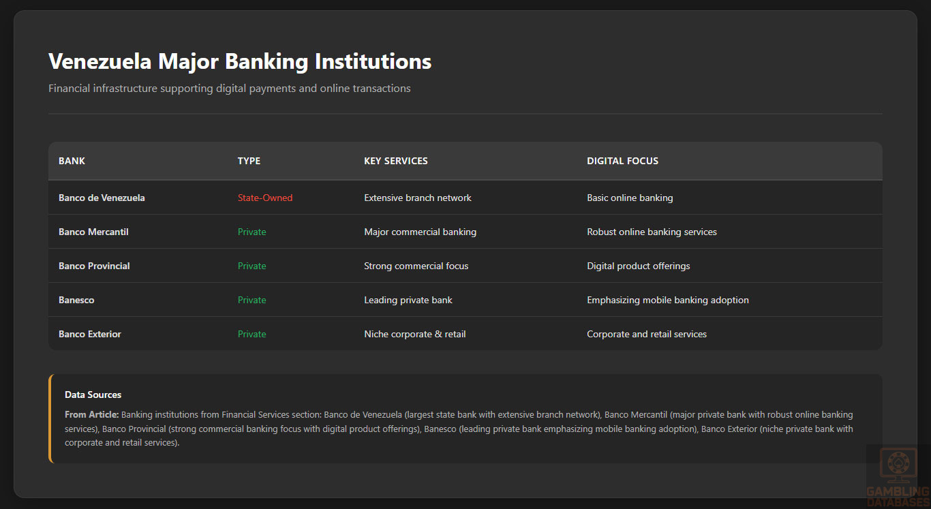Click the Extensive branch network cell
The height and width of the screenshot is (509, 931).
coord(417,198)
